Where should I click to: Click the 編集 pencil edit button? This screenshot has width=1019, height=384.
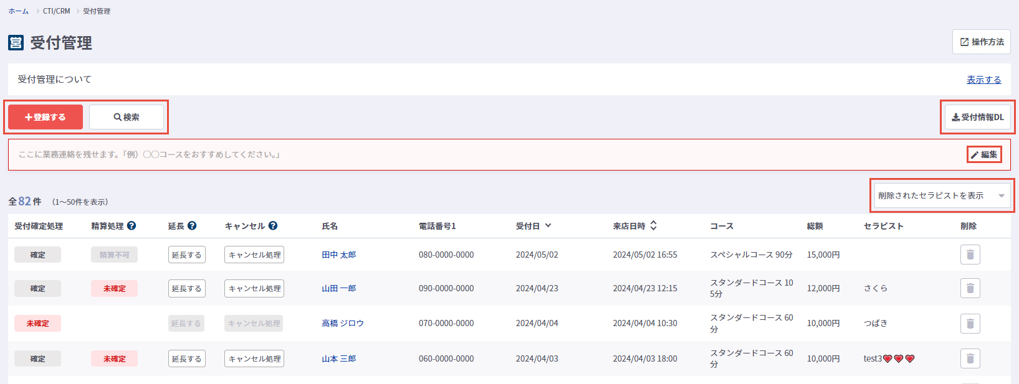click(984, 154)
